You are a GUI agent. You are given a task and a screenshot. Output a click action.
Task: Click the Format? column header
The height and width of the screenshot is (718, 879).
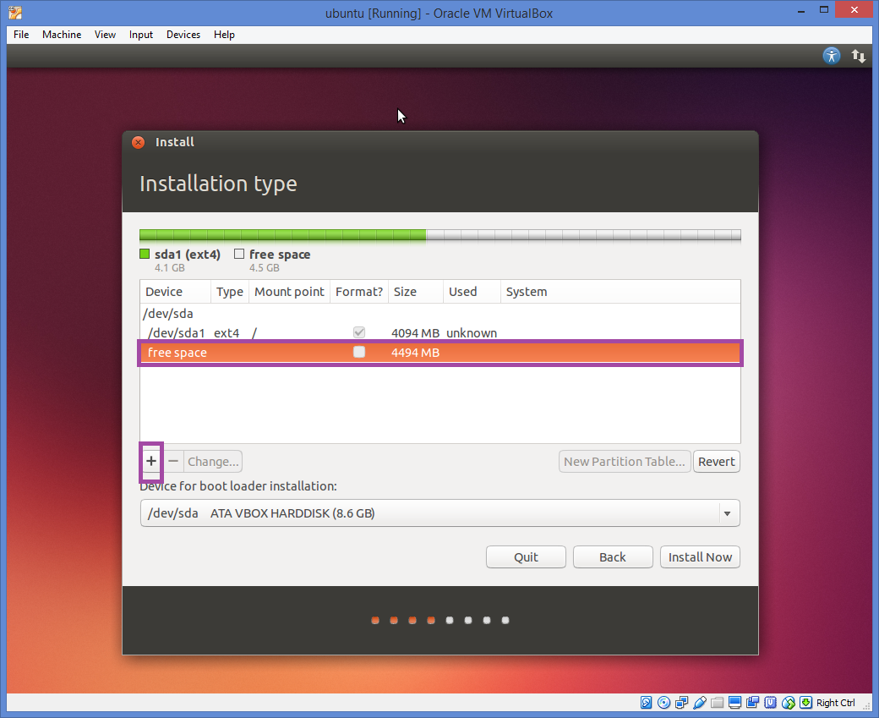pos(358,292)
